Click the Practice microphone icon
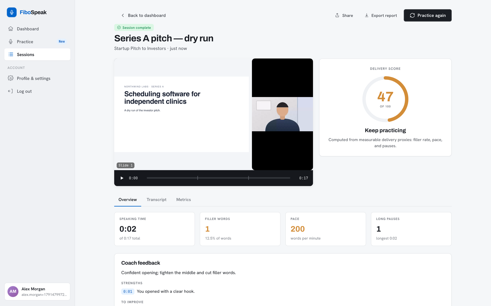Image resolution: width=491 pixels, height=306 pixels. coord(11,42)
